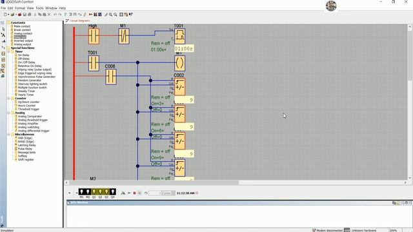Viewport: 413px width, 232px height.
Task: Select Break contact in the tree
Action: (22, 30)
